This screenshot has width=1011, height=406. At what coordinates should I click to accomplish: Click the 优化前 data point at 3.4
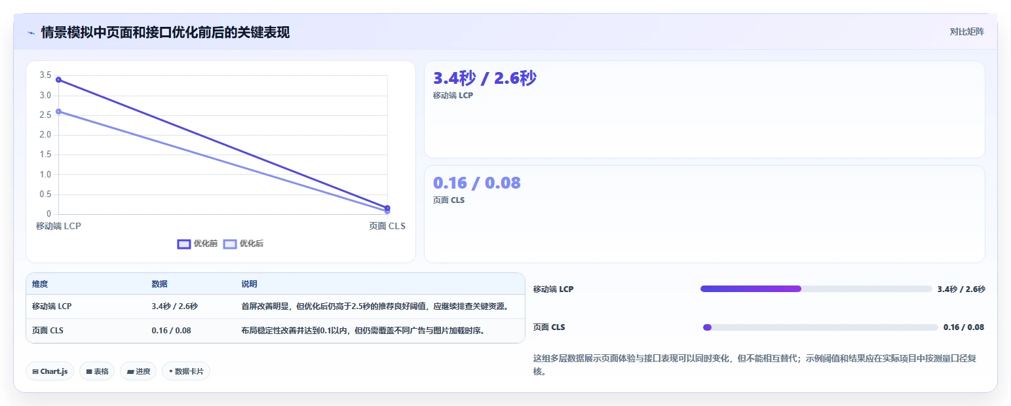coord(59,80)
